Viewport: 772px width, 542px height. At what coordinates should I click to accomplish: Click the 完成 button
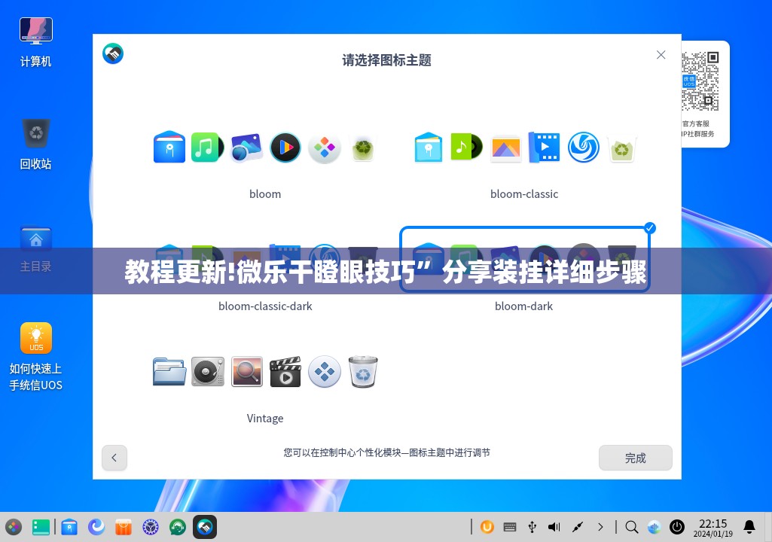[635, 458]
